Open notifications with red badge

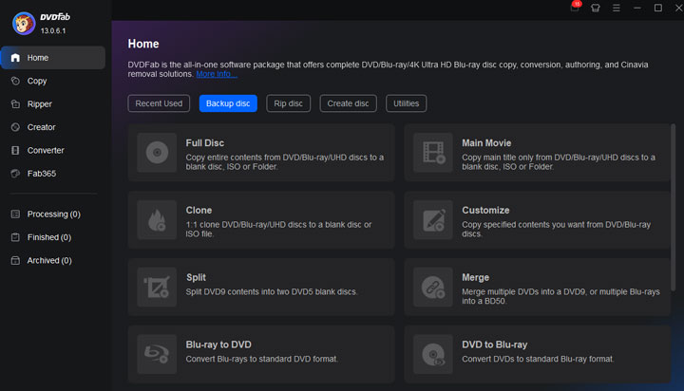click(x=576, y=7)
